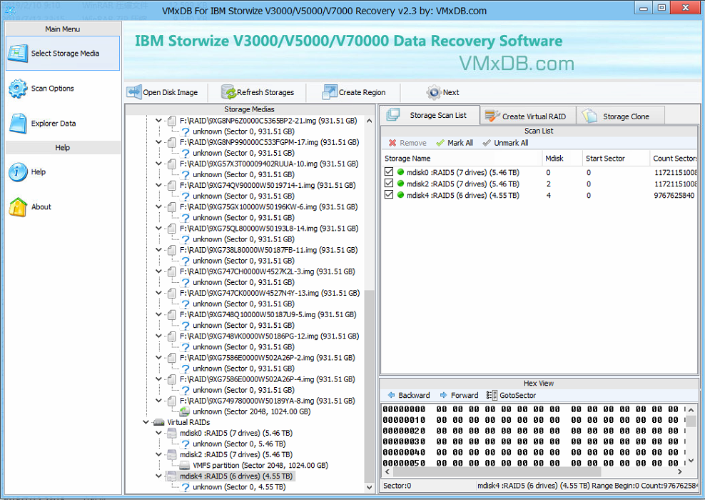Image resolution: width=705 pixels, height=500 pixels.
Task: Uncheck mdisk2 in the Scan List
Action: pos(389,184)
